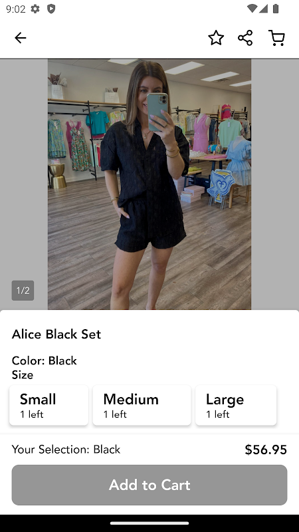299x532 pixels.
Task: Tap the 1/2 image counter badge
Action: (23, 291)
